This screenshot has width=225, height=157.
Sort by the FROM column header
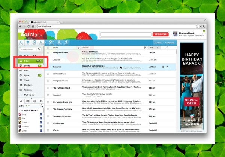pos(55,47)
